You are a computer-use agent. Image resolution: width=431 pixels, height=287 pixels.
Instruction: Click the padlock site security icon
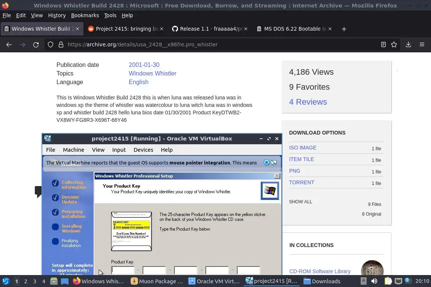(x=61, y=44)
